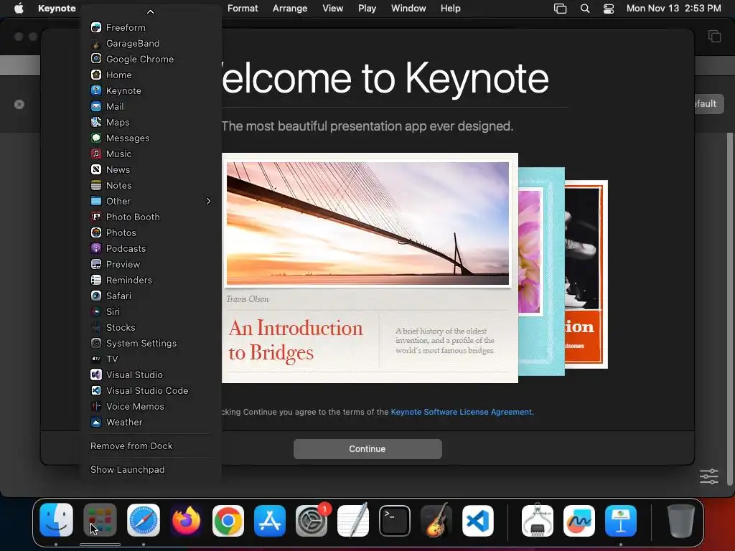The image size is (735, 551).
Task: Open Finder from the Dock
Action: coord(56,520)
